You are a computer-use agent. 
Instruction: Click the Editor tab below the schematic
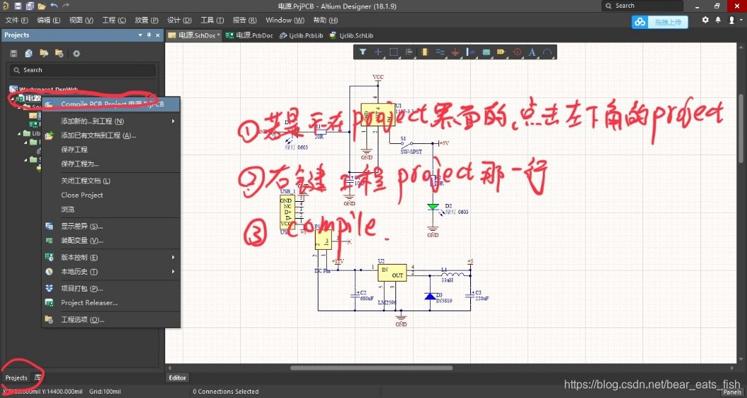(177, 378)
